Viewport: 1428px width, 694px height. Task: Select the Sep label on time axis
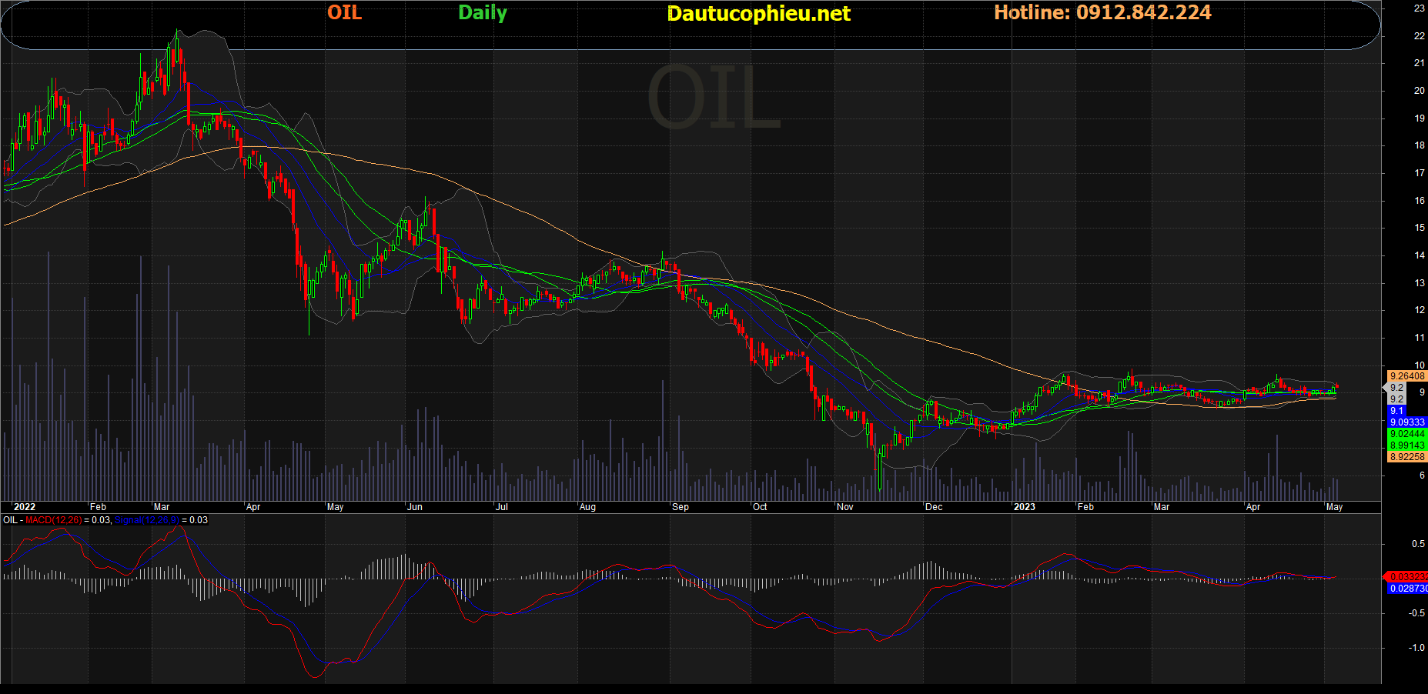pos(681,507)
